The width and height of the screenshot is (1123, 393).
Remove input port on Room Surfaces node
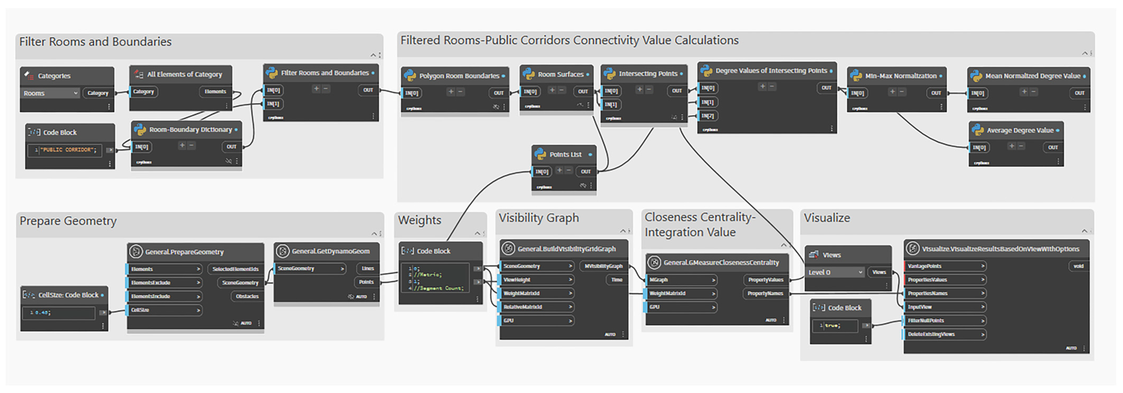[x=562, y=90]
